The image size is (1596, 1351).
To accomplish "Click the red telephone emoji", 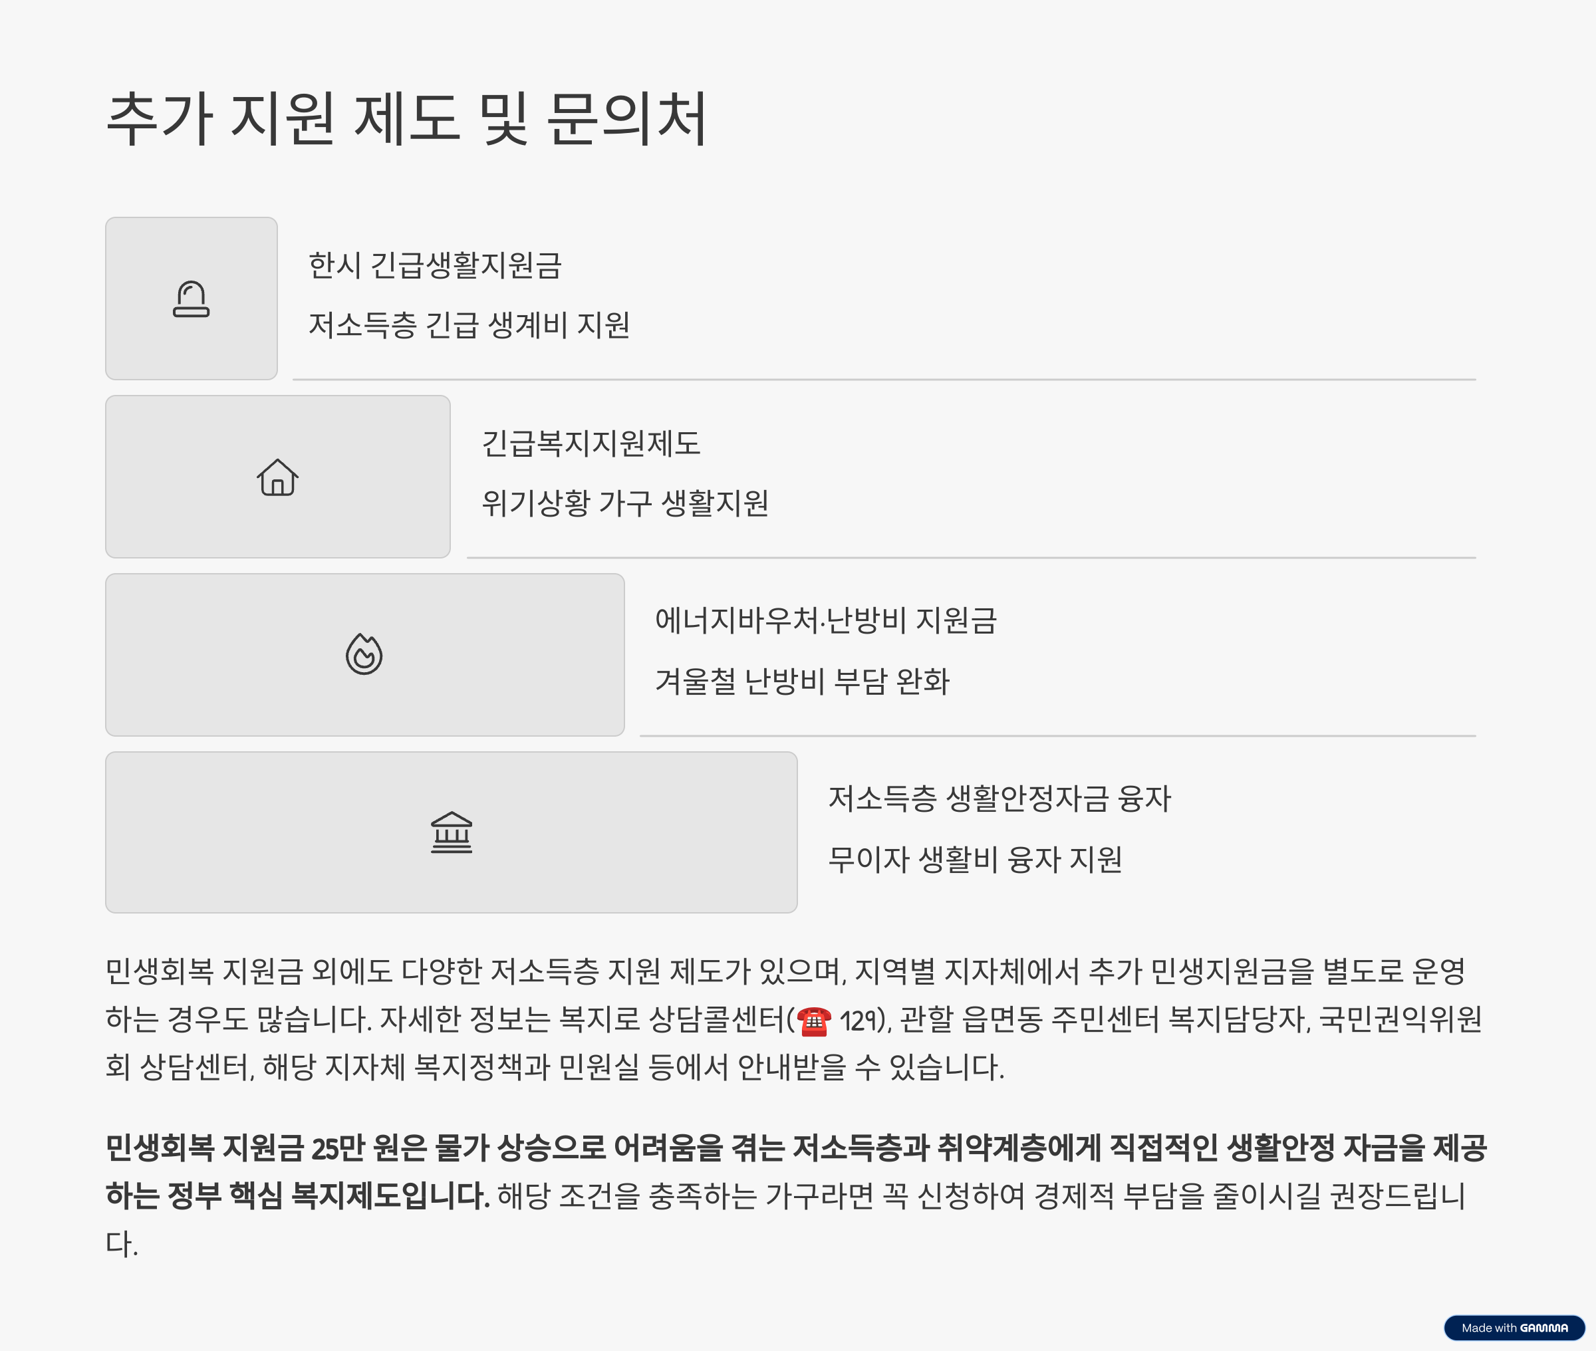I will coord(813,1021).
